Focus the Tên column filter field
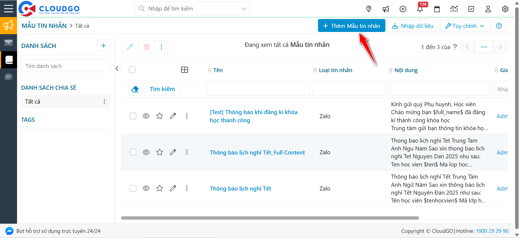 pos(258,89)
